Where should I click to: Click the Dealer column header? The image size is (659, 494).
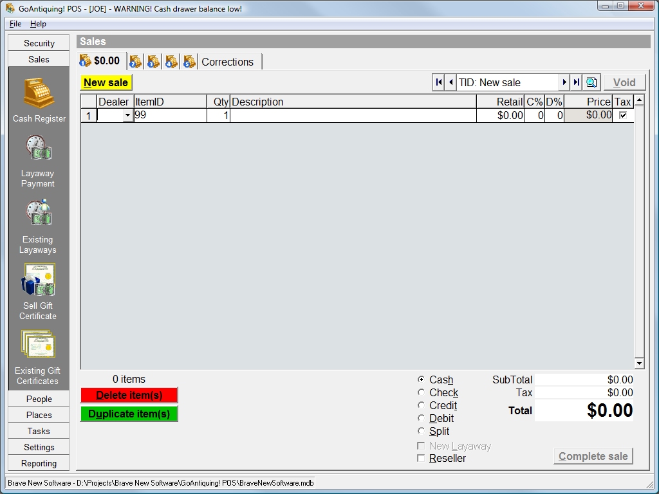pos(115,102)
